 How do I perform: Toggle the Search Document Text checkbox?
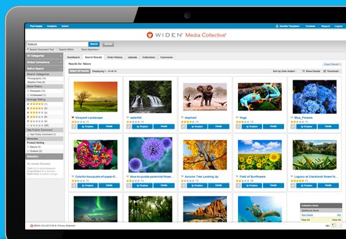tap(28, 50)
